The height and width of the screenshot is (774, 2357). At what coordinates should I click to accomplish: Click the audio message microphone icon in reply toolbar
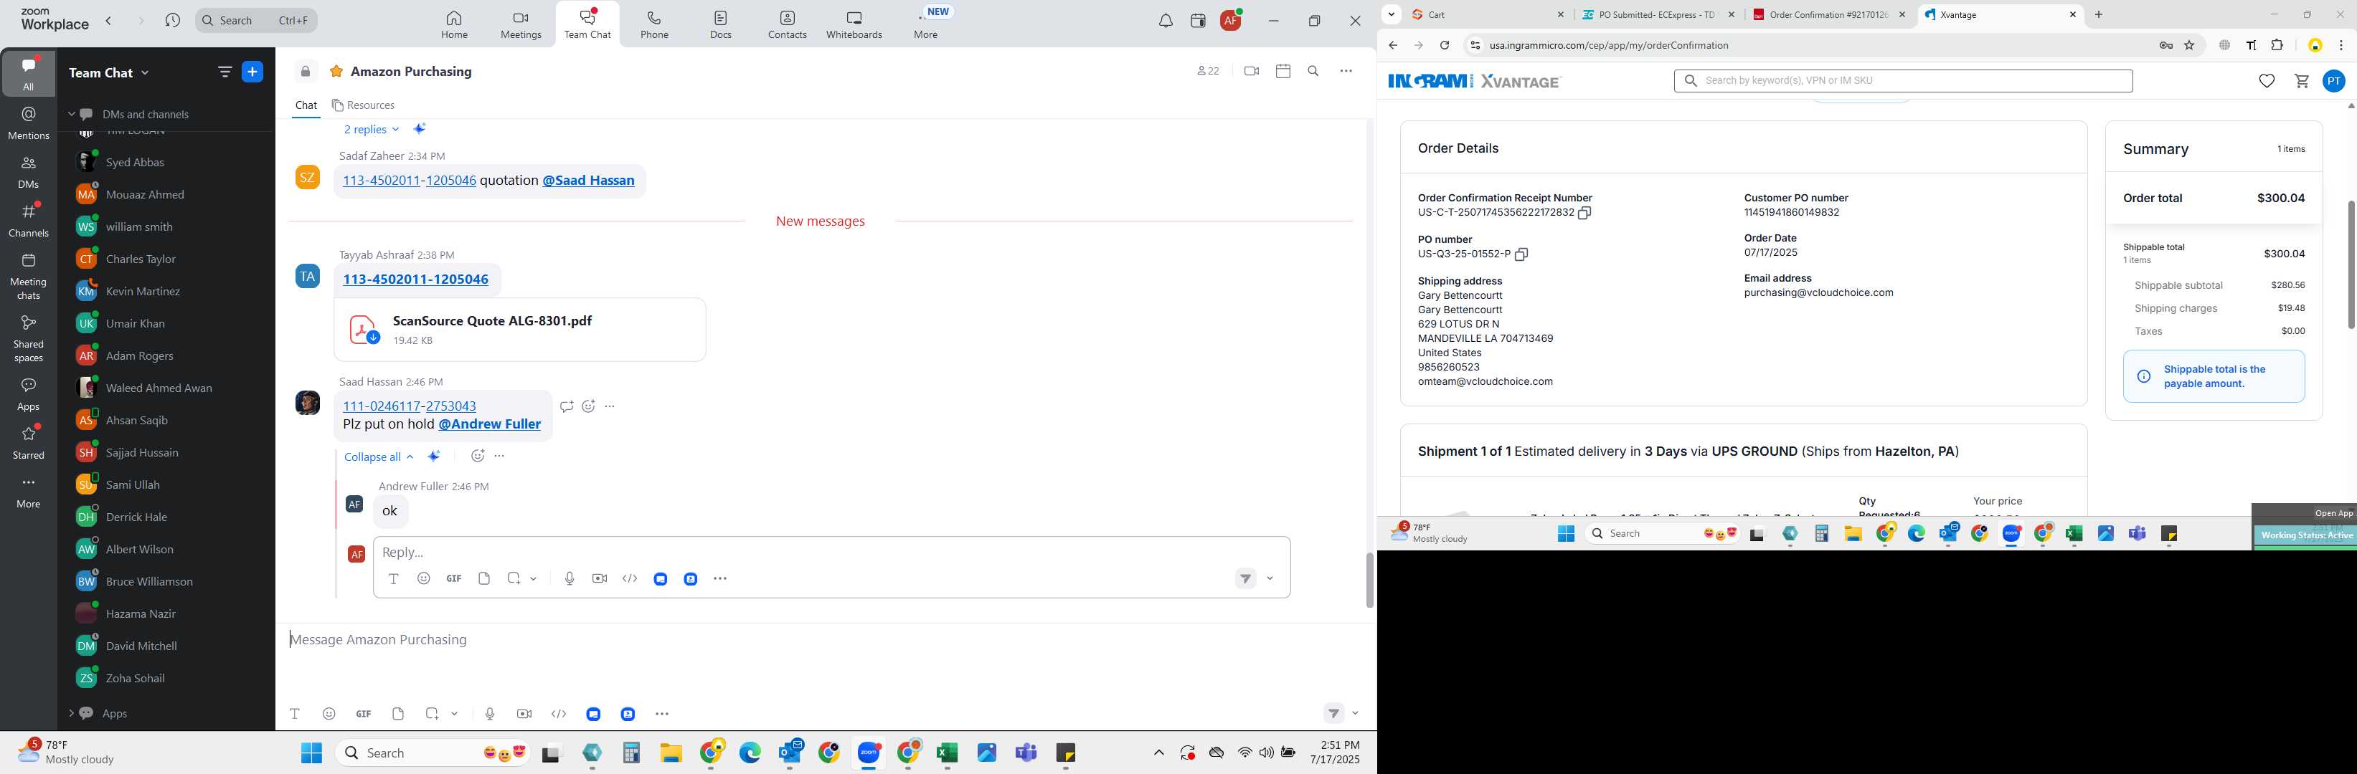(x=569, y=578)
